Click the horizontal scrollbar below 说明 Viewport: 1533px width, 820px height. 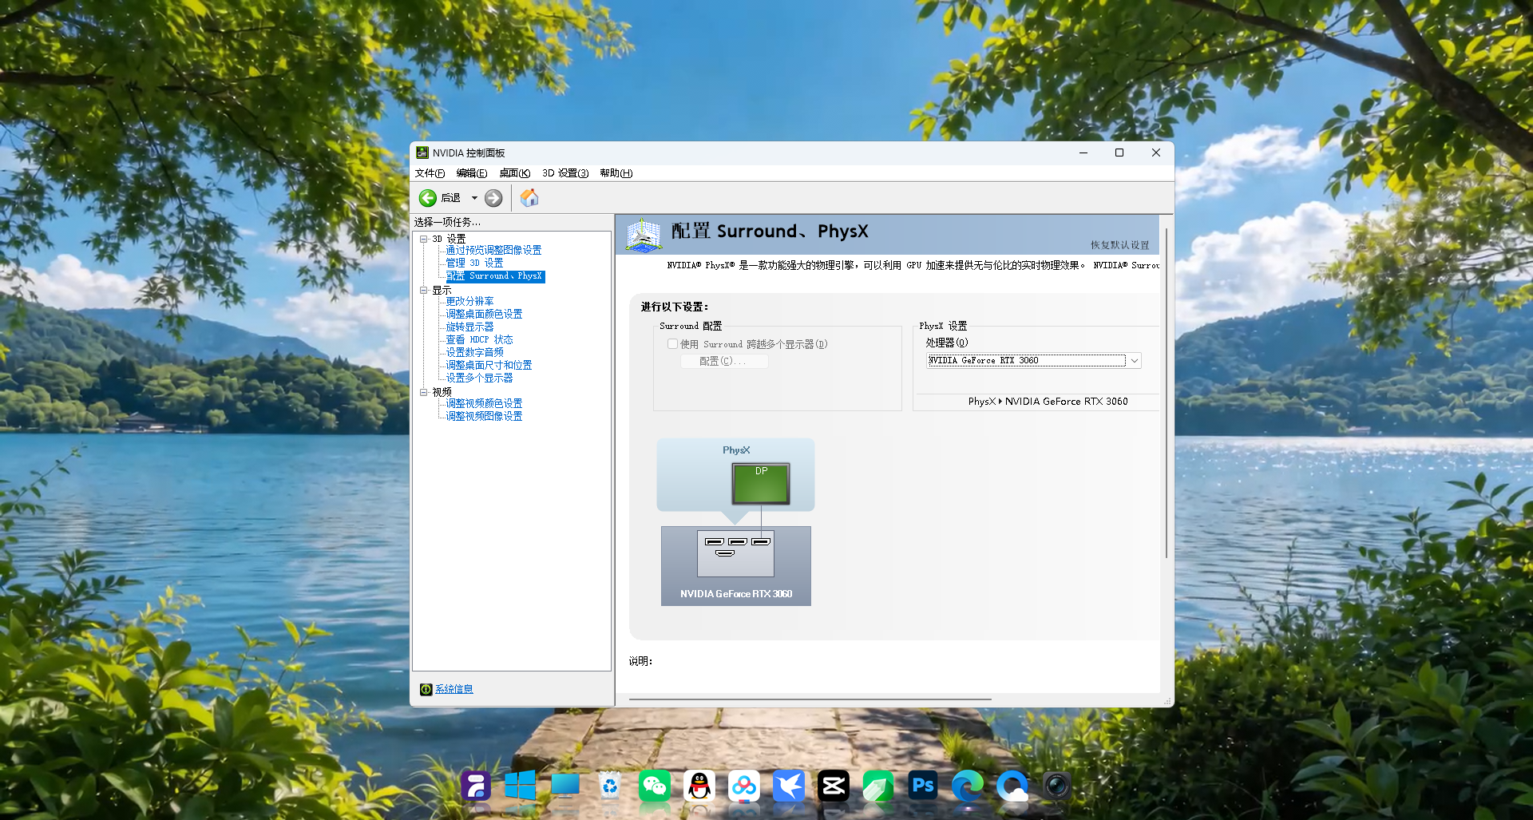click(x=810, y=699)
